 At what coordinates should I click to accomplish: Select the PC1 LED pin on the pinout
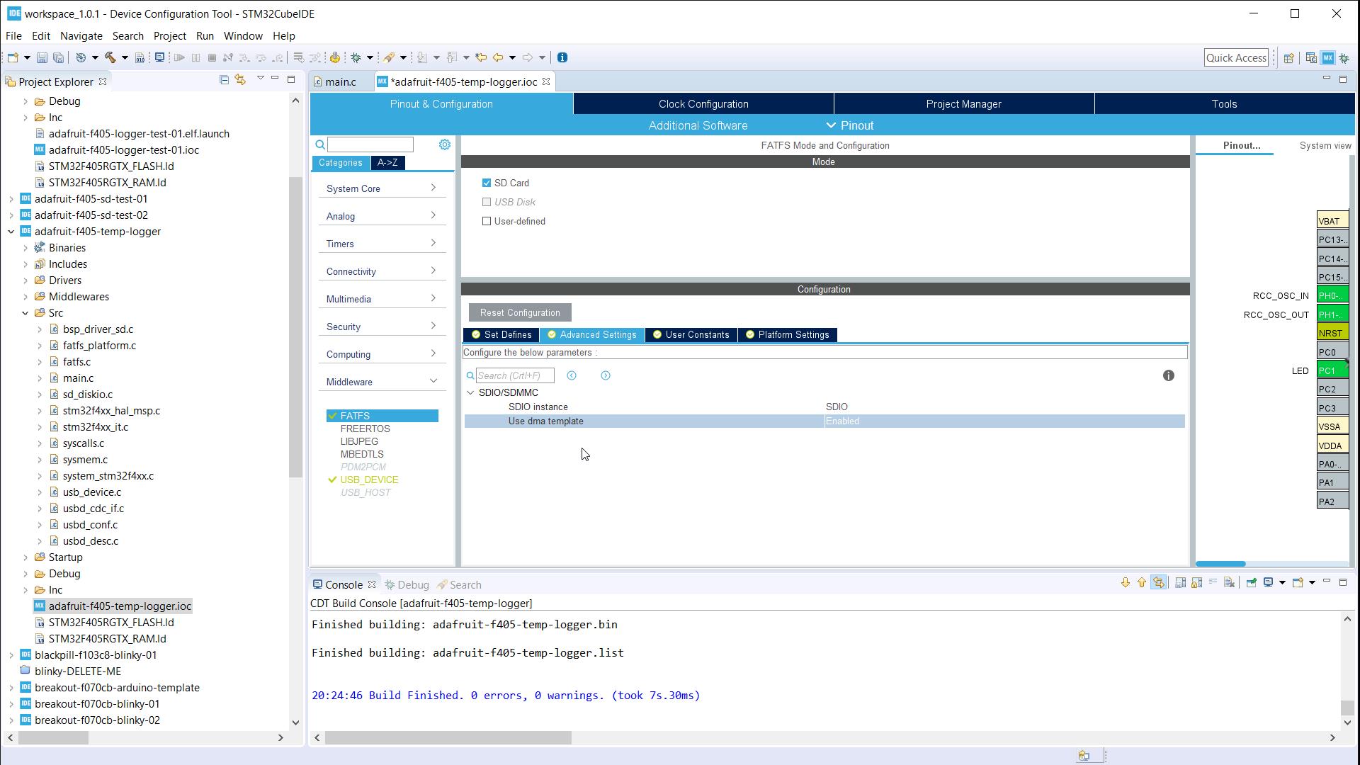(1330, 370)
